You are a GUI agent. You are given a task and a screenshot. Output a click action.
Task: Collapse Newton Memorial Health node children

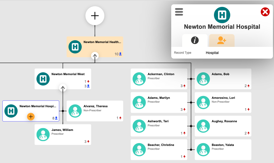click(x=95, y=56)
